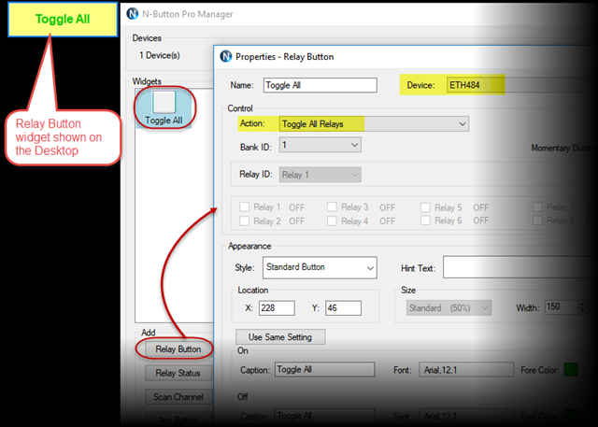This screenshot has height=427, width=598.
Task: Click the On Font field Arial,12,1
Action: 466,370
